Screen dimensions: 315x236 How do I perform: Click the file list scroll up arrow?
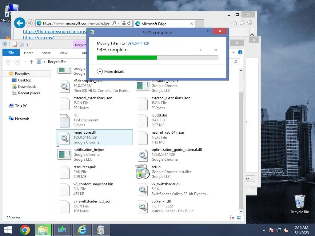click(x=241, y=70)
